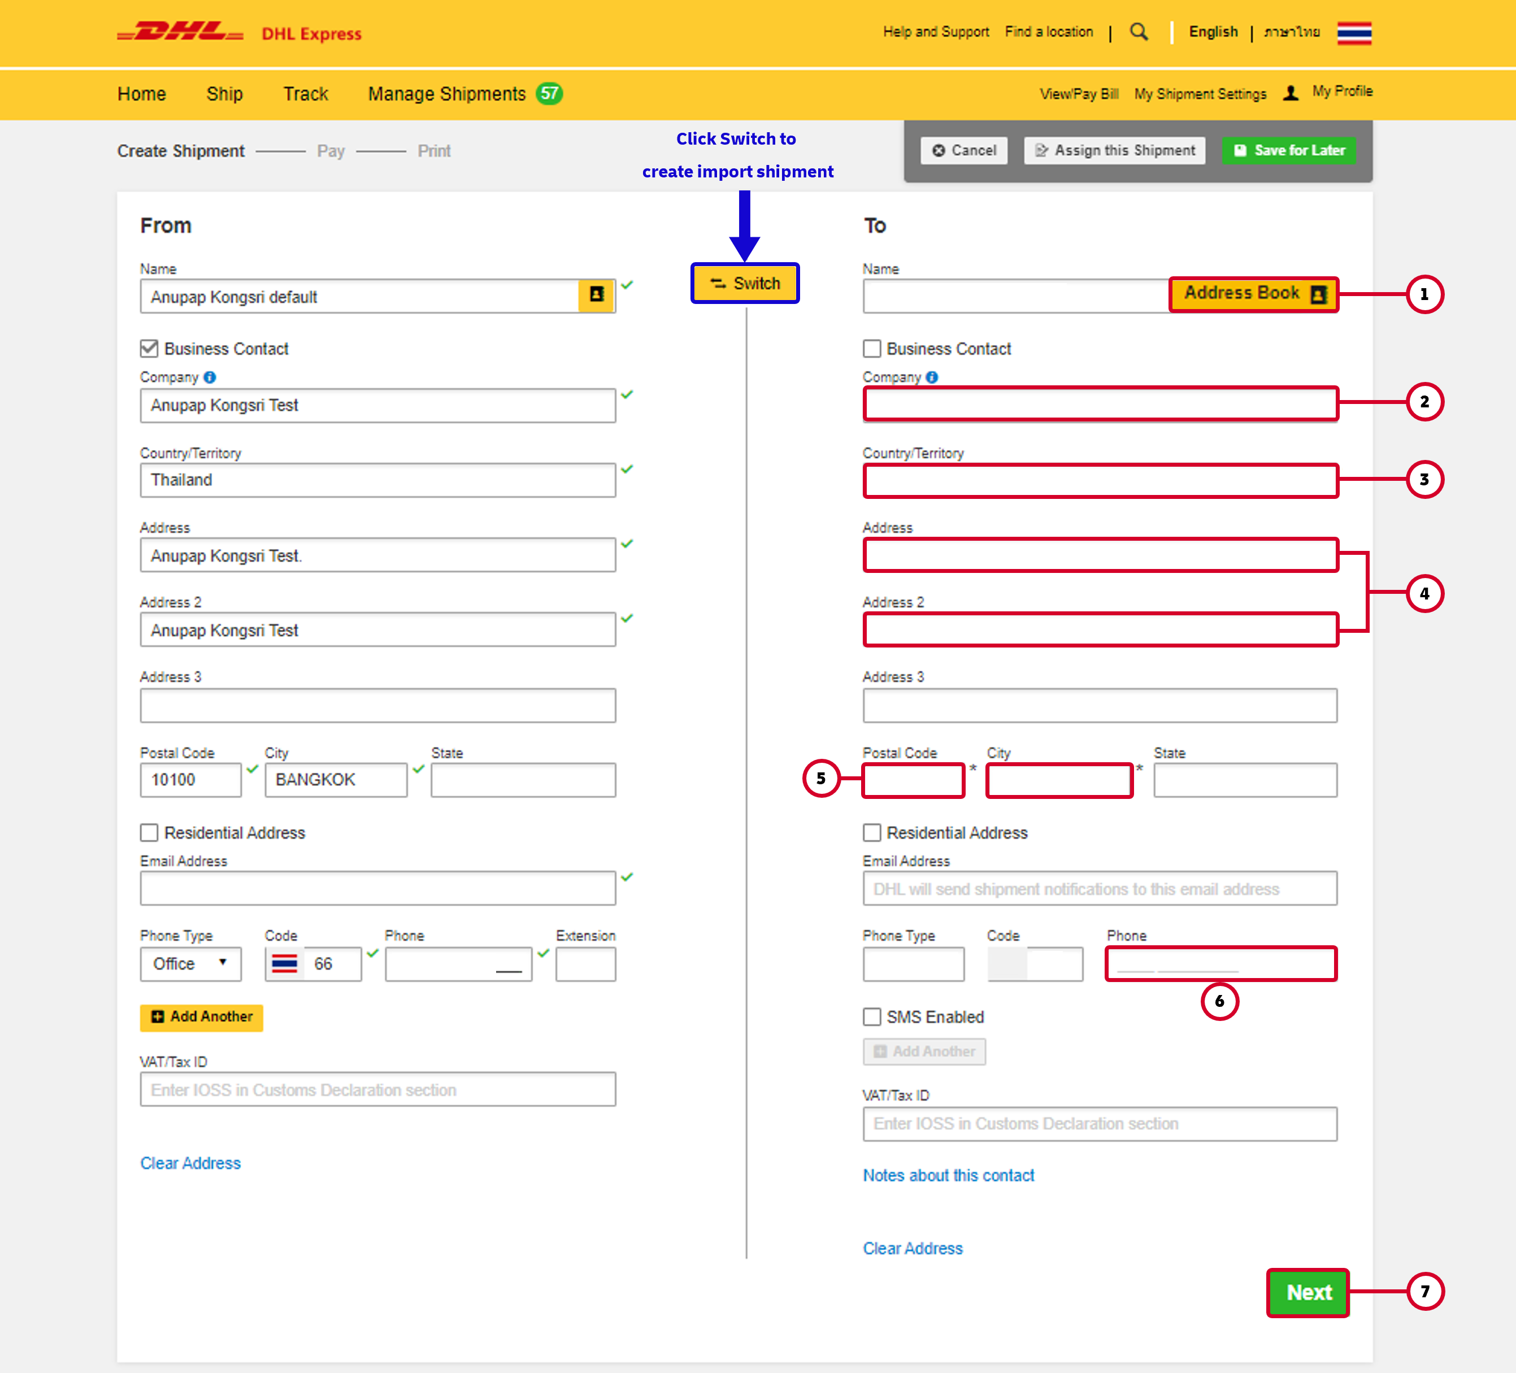Open the To Phone Type dropdown
The width and height of the screenshot is (1516, 1373).
pyautogui.click(x=913, y=963)
